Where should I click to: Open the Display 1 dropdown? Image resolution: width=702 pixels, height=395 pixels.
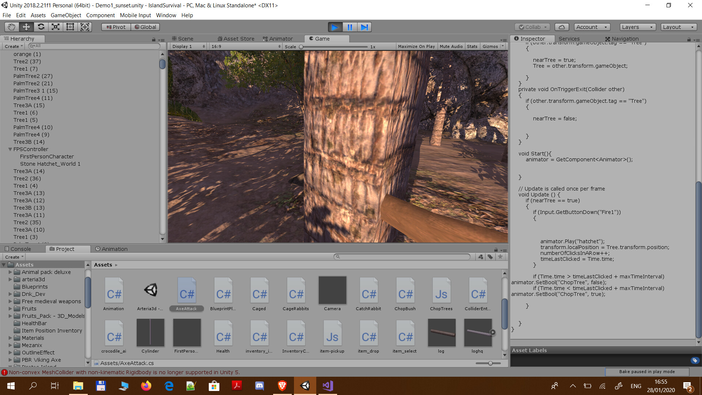(x=187, y=46)
